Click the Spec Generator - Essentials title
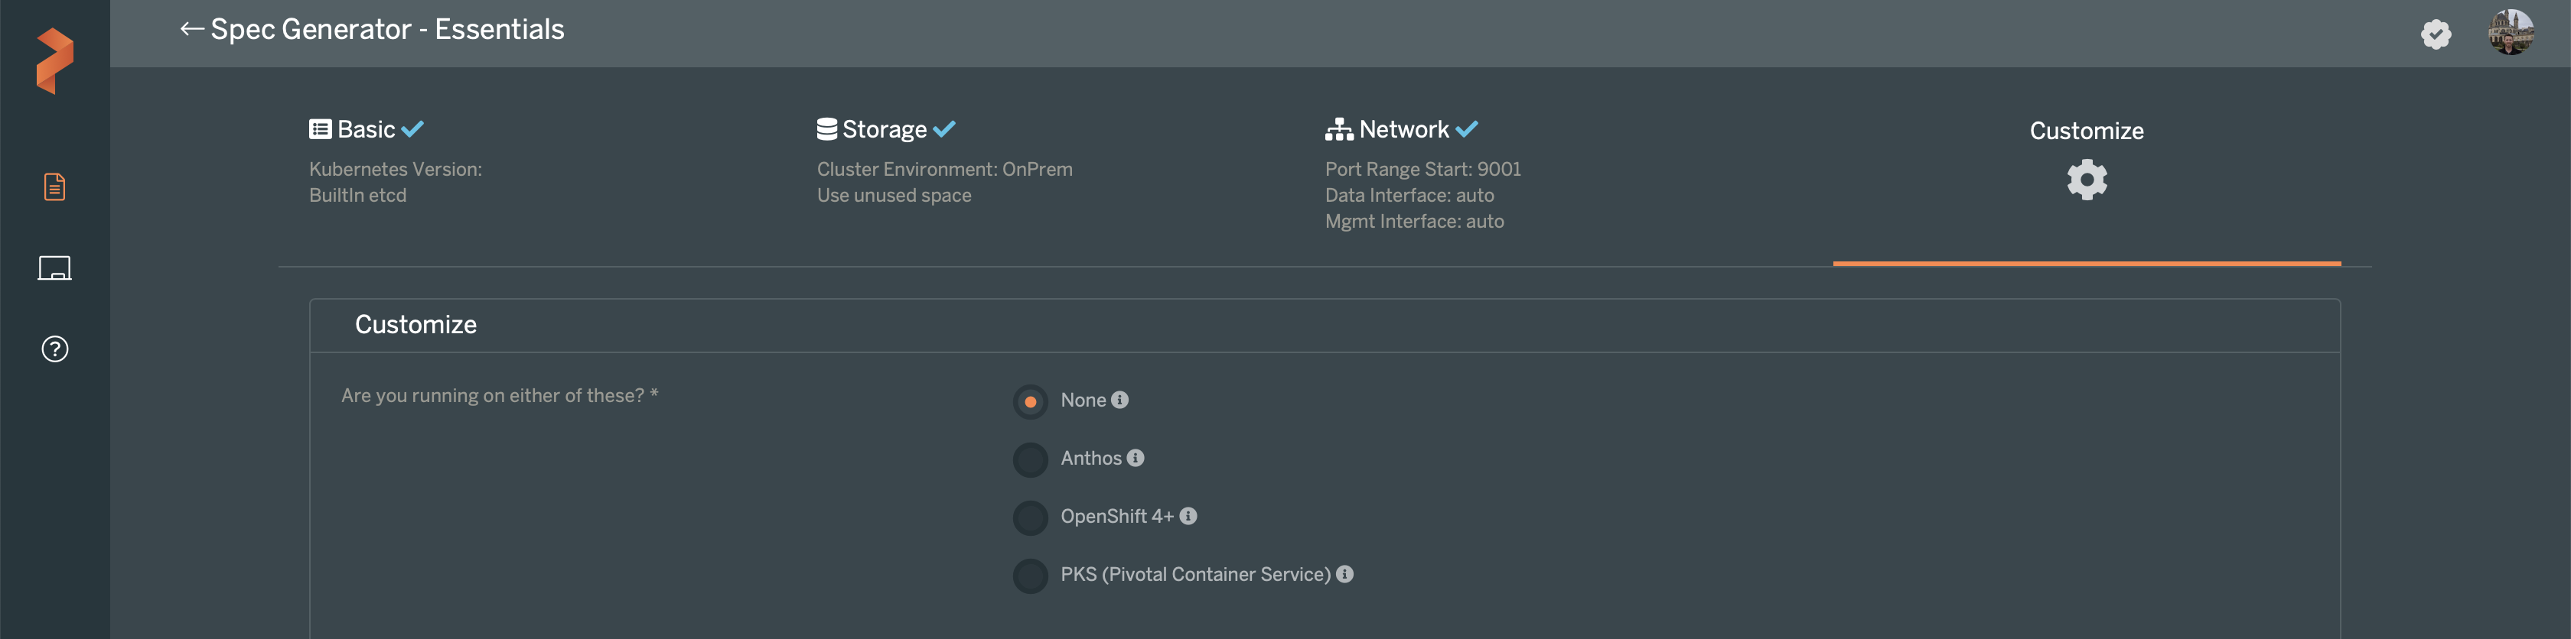The width and height of the screenshot is (2571, 639). (x=387, y=29)
